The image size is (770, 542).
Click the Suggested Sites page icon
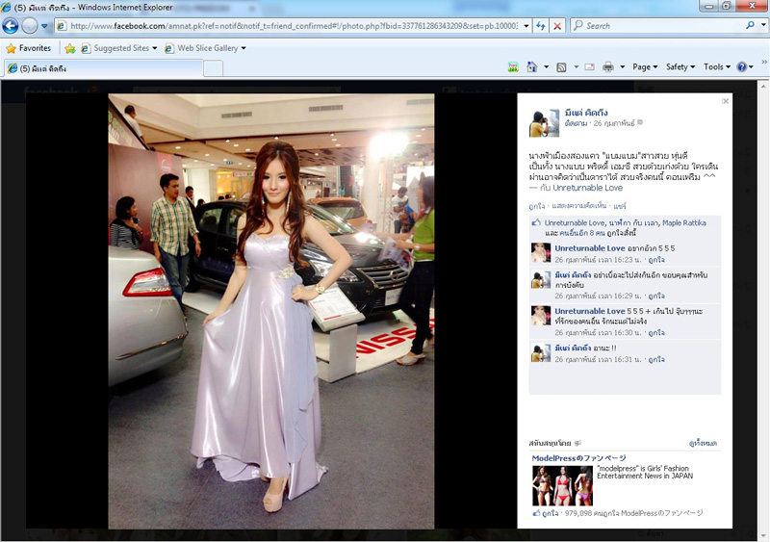click(86, 48)
